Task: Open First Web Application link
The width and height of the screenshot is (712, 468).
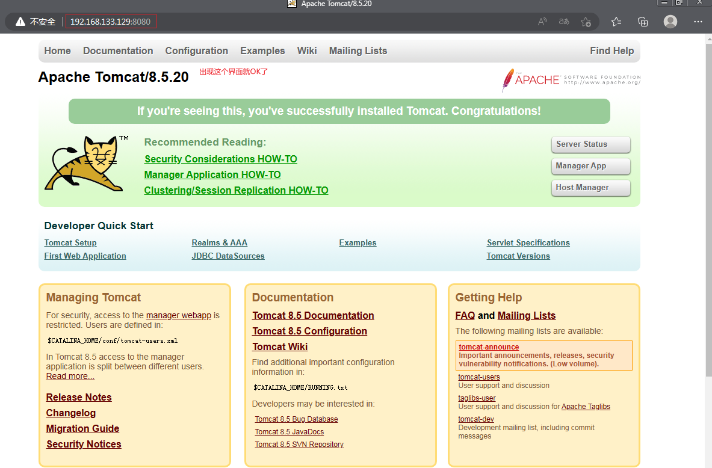Action: point(85,256)
